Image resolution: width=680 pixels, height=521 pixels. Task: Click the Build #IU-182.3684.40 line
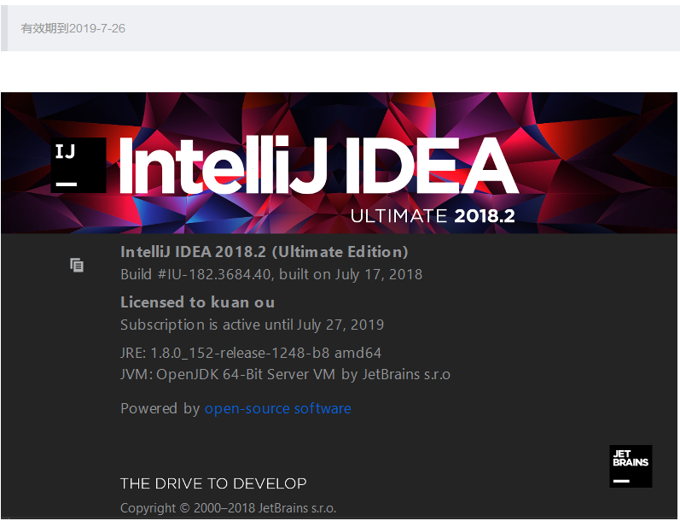[x=271, y=274]
